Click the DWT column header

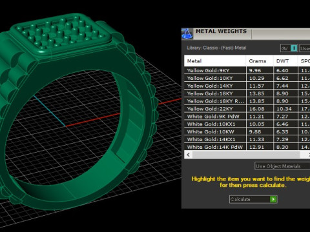[x=285, y=61]
